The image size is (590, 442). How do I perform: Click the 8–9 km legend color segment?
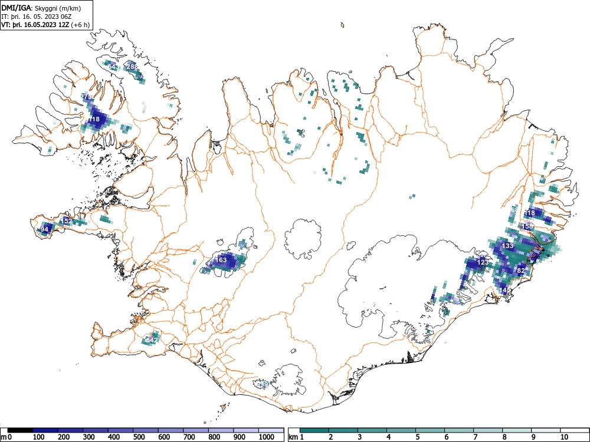[517, 430]
